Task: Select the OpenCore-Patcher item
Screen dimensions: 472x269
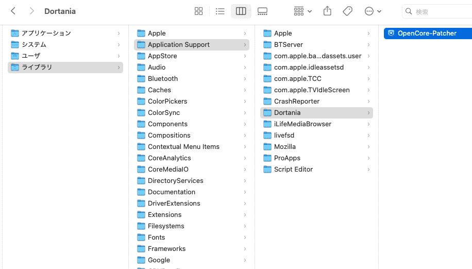Action: point(428,33)
